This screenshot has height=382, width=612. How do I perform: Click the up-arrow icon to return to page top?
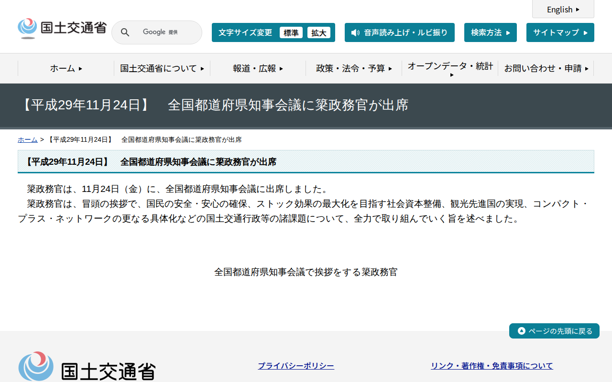click(x=521, y=330)
